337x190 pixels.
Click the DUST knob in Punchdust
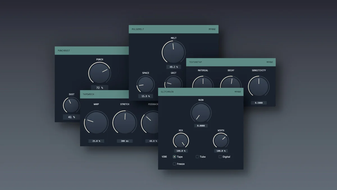click(72, 105)
